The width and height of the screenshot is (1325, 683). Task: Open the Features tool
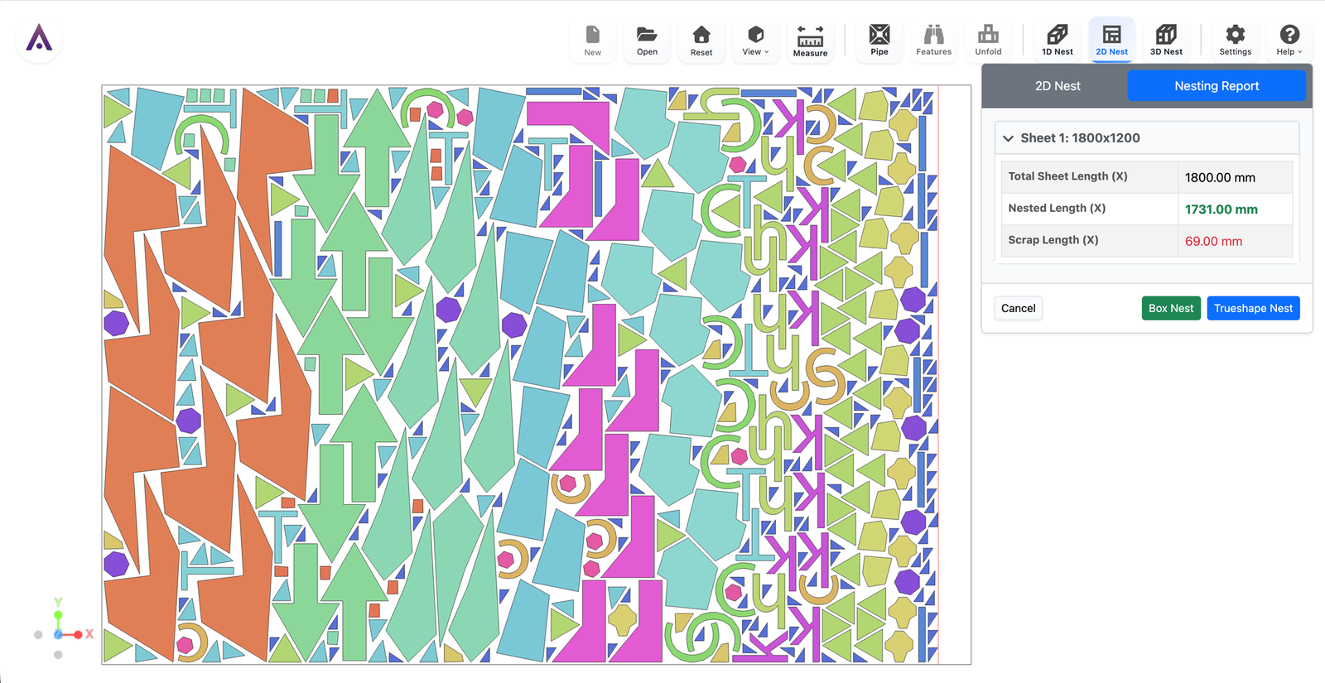coord(933,40)
